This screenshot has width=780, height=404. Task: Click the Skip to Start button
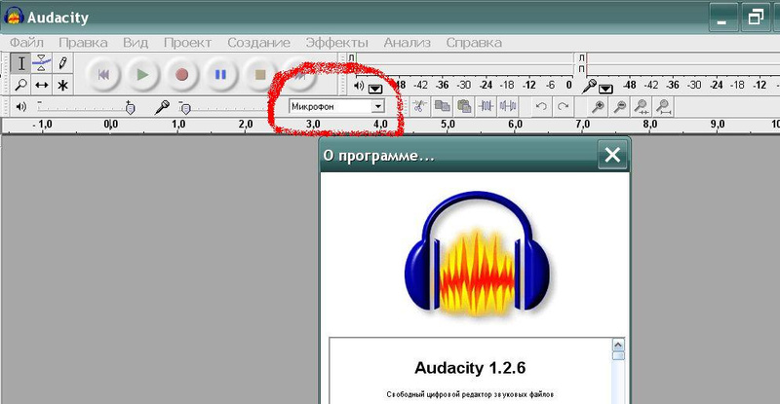click(x=103, y=74)
